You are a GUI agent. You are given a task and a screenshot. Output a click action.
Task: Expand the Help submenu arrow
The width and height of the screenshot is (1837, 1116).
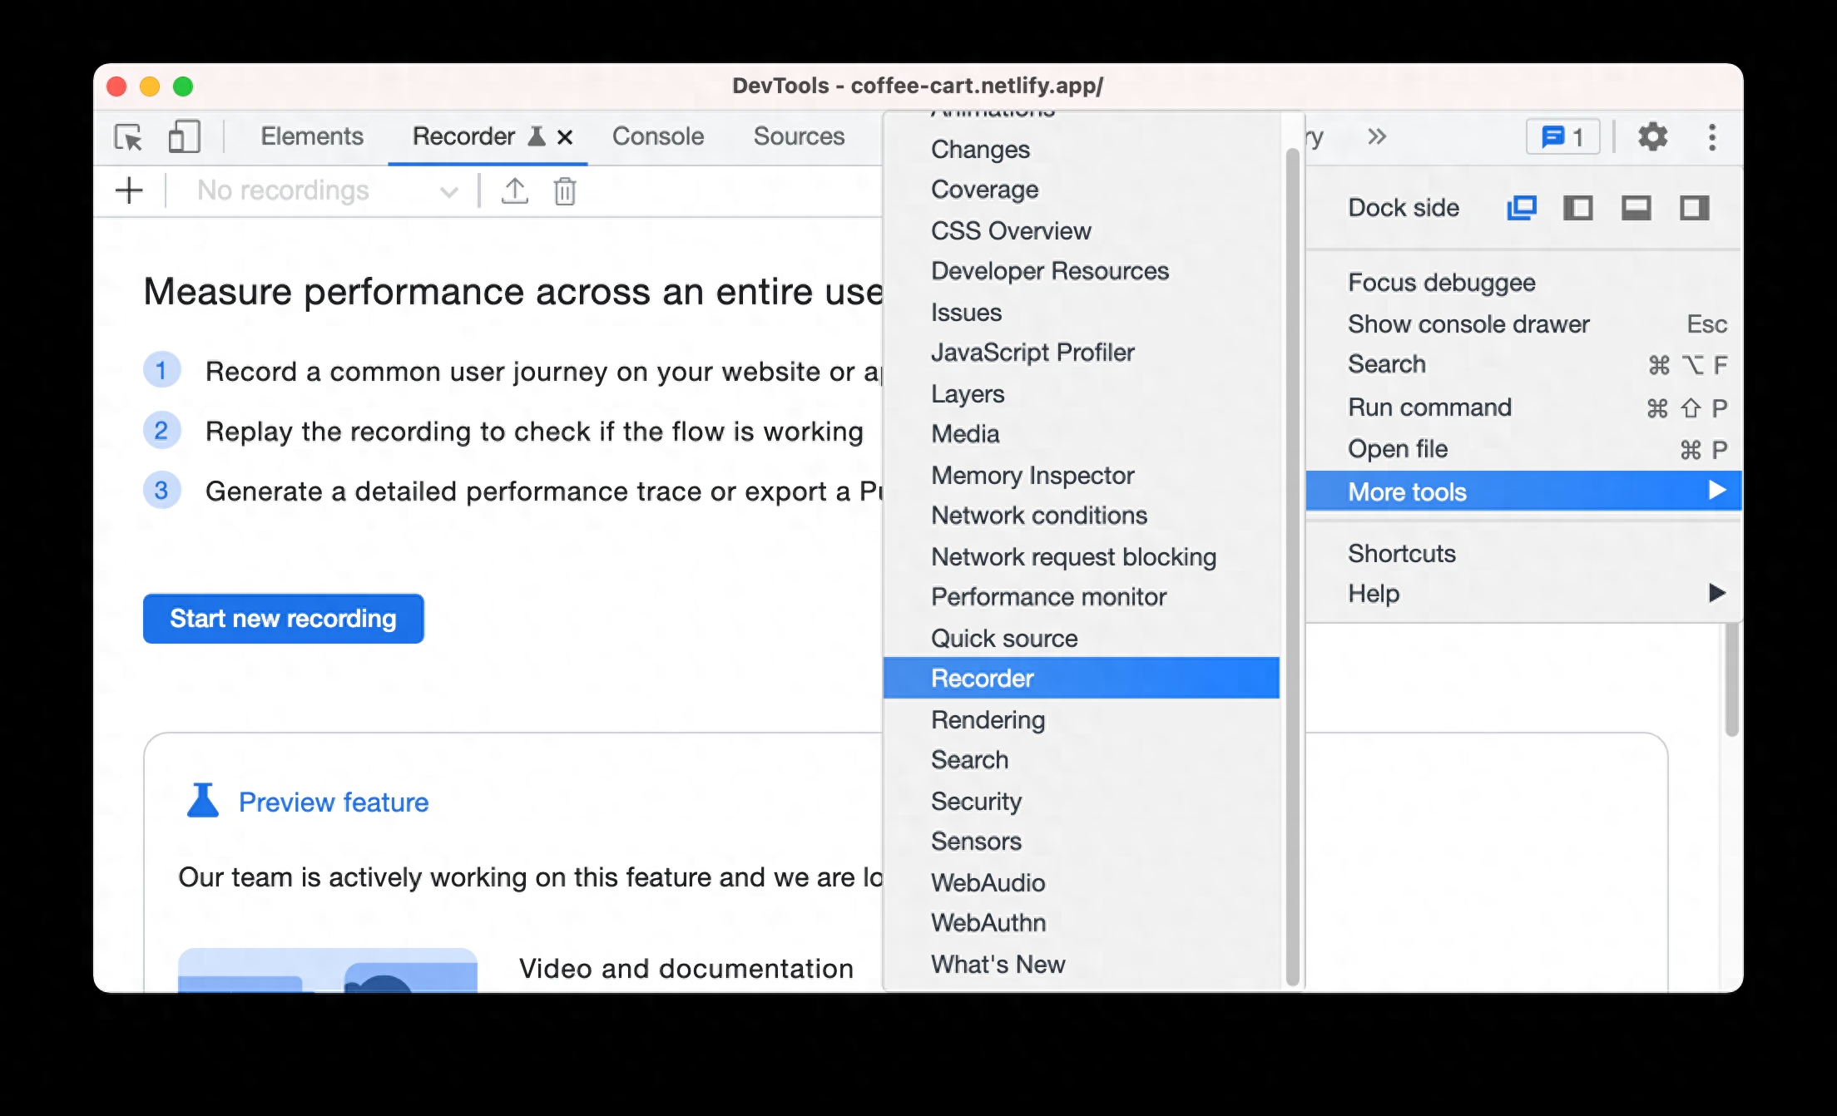point(1715,594)
